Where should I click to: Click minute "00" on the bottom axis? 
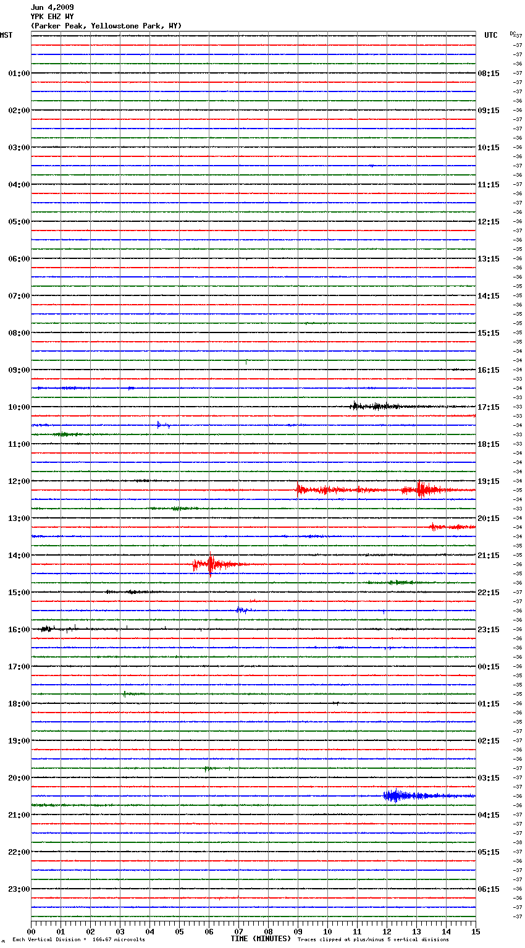[x=31, y=931]
